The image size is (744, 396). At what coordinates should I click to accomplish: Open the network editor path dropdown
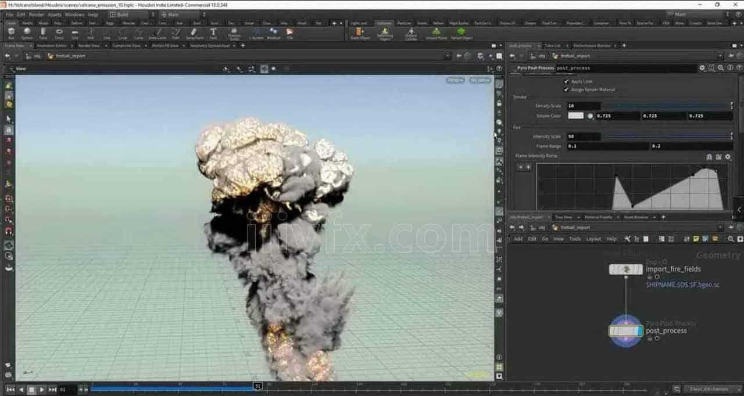(721, 228)
